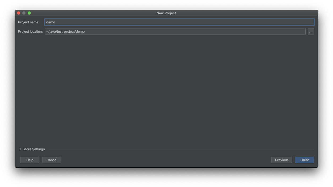Expand the More Settings section
The image size is (333, 187).
point(32,149)
